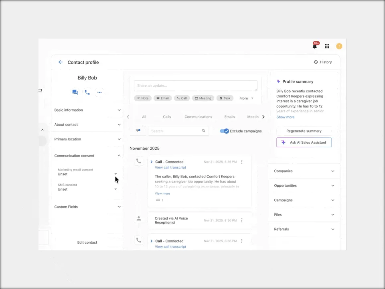Click the person icon beside Created via AI entry
The height and width of the screenshot is (289, 385).
pos(139,218)
